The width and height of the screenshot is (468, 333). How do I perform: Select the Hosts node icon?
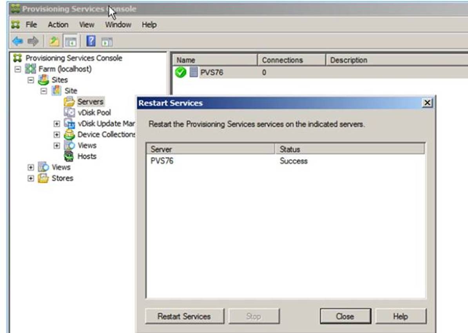pyautogui.click(x=69, y=157)
